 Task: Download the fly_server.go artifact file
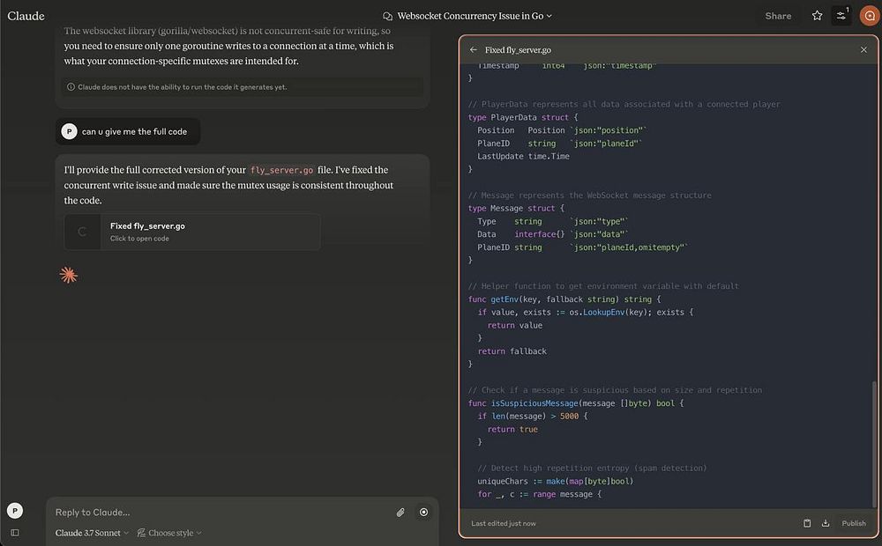(826, 523)
